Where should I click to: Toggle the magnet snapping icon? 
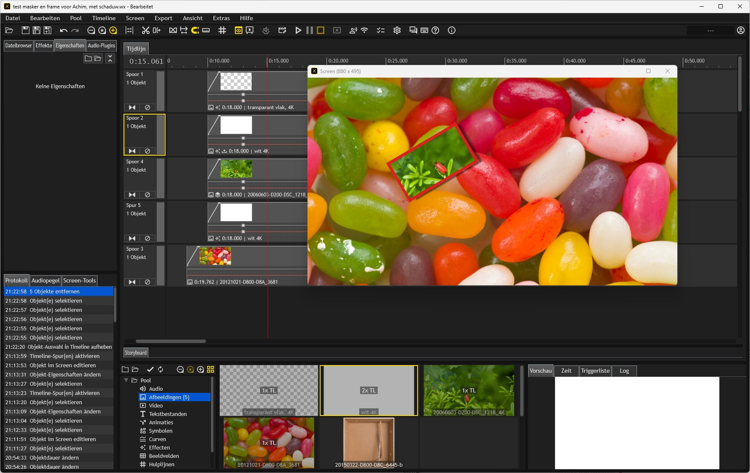click(x=195, y=30)
